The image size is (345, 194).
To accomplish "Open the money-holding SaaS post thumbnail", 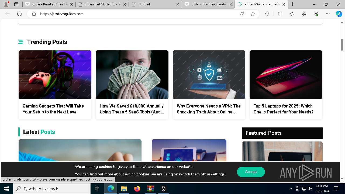I will pyautogui.click(x=132, y=75).
